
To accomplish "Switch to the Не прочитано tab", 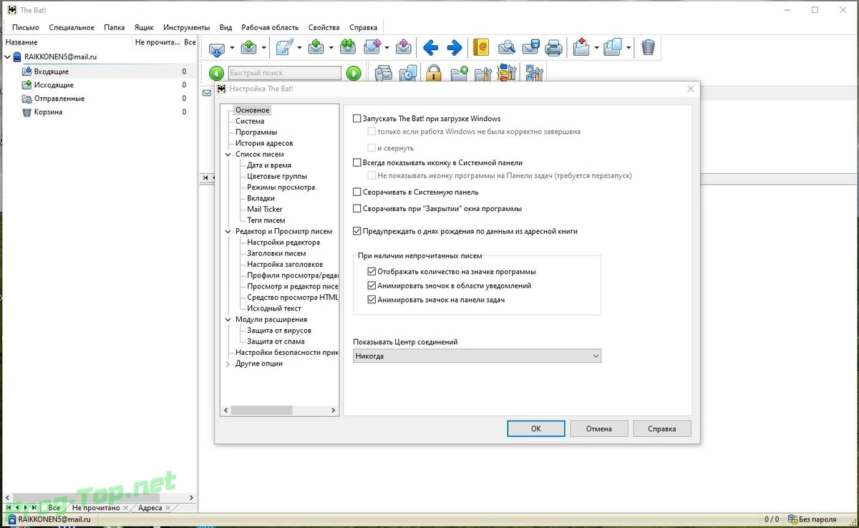I will click(x=96, y=508).
